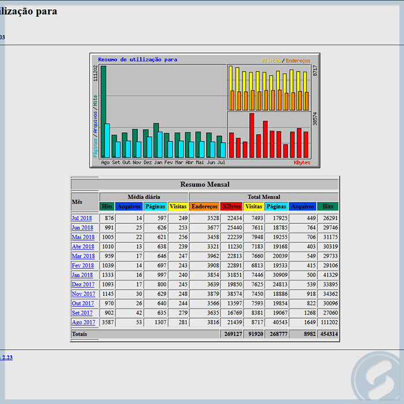Click the orange Endereços legend label in chart
Image resolution: width=404 pixels, height=404 pixels.
coord(298,61)
